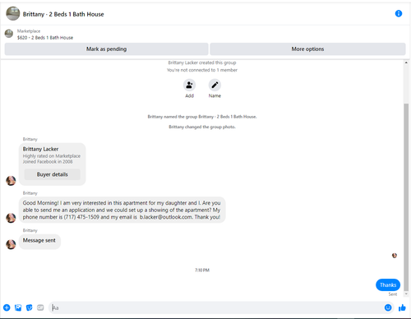This screenshot has width=411, height=319.
Task: Click scrollbar down arrow
Action: [406, 294]
